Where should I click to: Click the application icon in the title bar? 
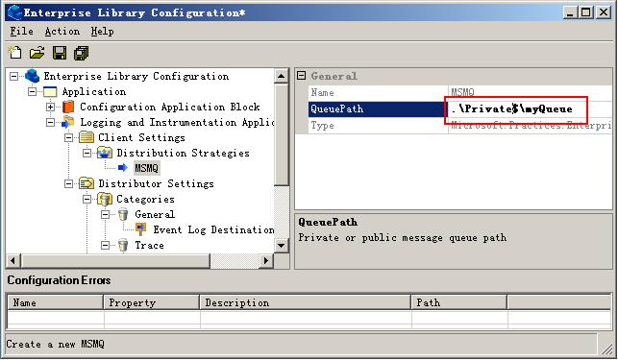15,12
